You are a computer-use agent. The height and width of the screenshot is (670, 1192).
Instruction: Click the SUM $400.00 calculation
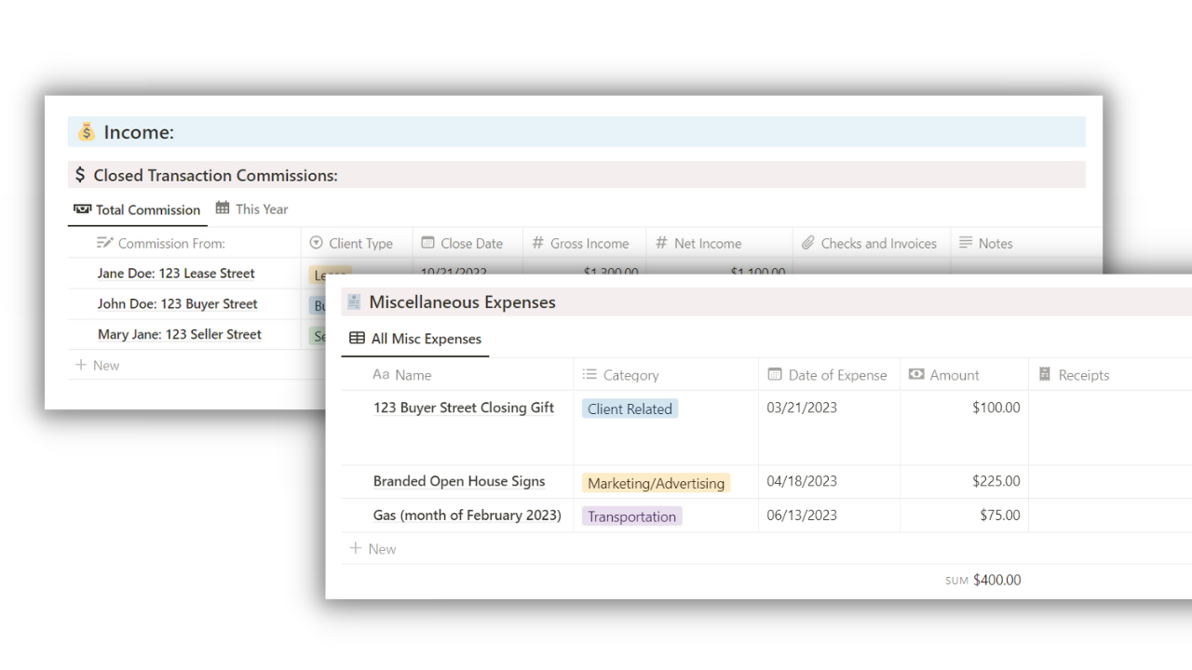click(x=982, y=579)
